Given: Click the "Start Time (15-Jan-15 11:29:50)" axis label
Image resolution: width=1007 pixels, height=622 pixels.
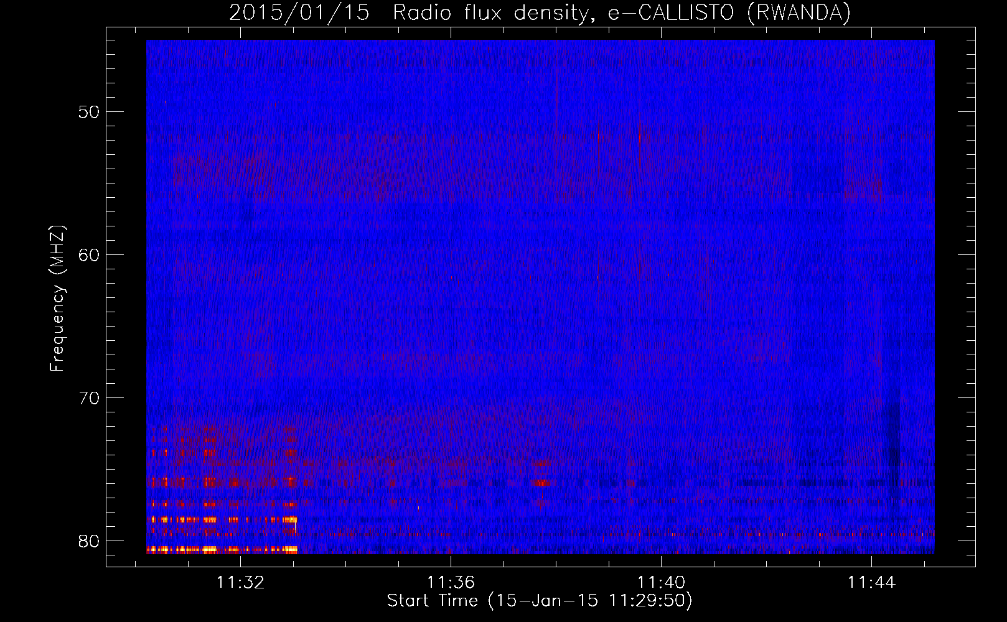Looking at the screenshot, I should (540, 601).
